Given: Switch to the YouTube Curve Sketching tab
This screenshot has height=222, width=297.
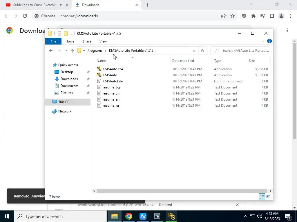Looking at the screenshot, I should point(34,5).
